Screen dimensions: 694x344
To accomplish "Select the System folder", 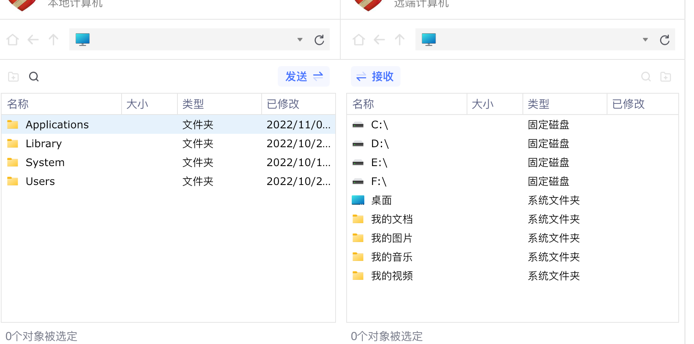I will tap(168, 162).
